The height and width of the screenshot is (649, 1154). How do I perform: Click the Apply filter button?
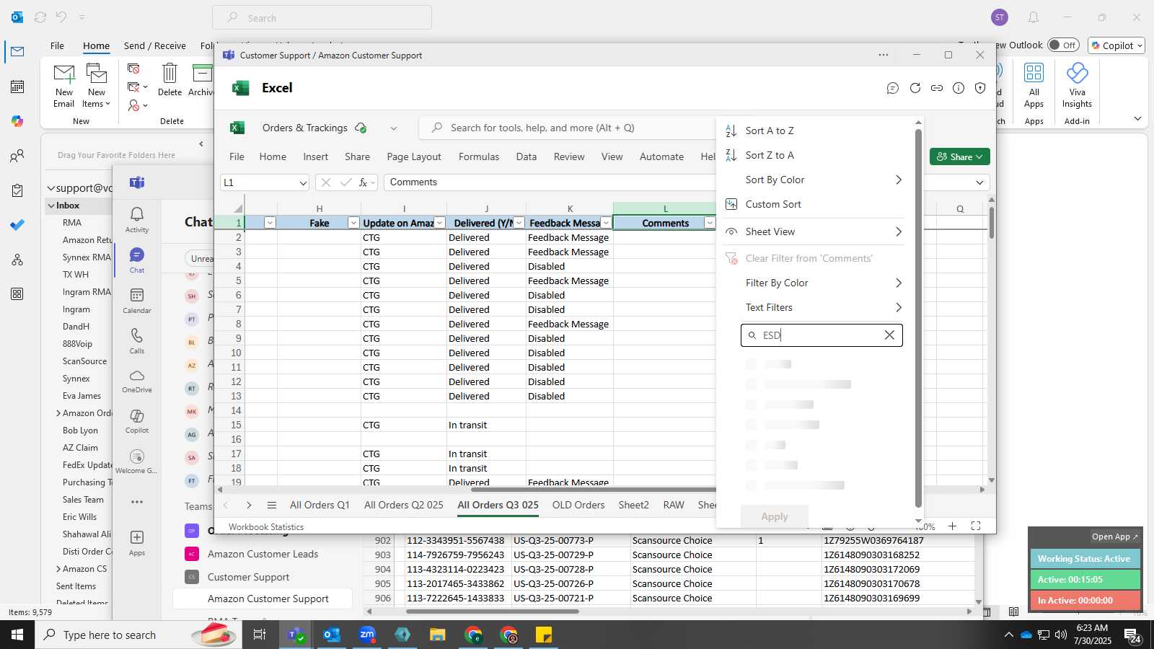coord(775,516)
